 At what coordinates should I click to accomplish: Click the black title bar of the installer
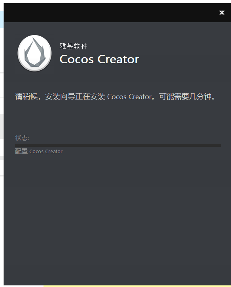click(x=110, y=13)
